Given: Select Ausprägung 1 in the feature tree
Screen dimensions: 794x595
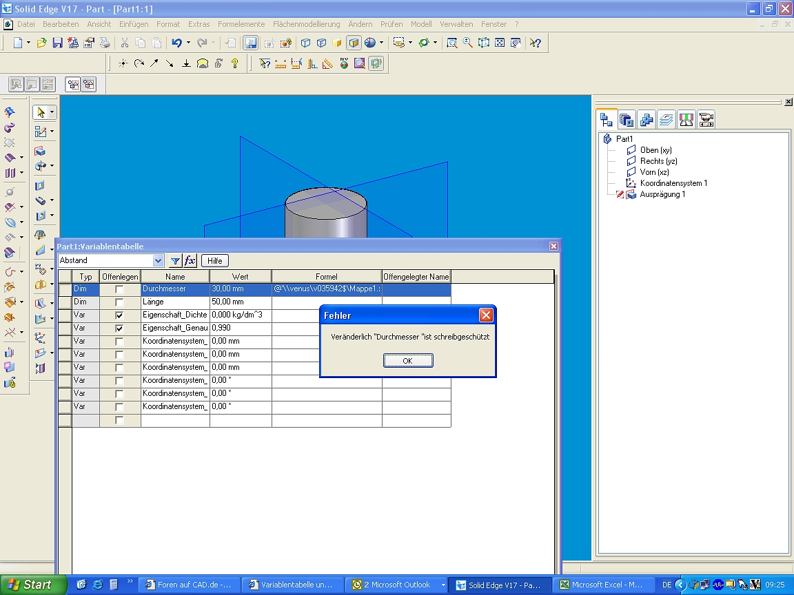Looking at the screenshot, I should point(662,194).
